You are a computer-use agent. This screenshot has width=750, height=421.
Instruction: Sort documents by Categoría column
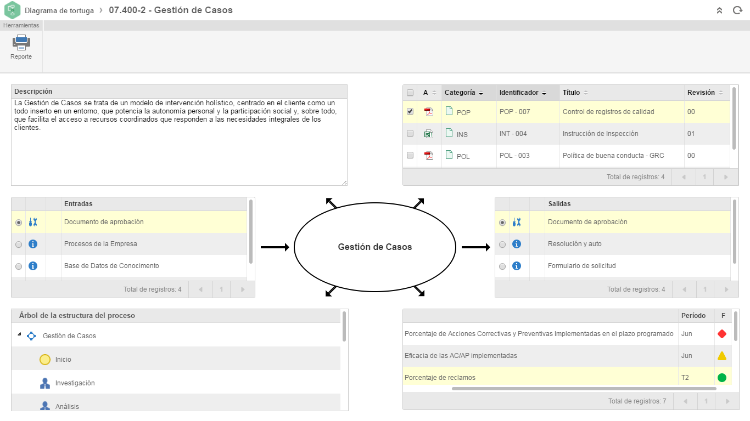468,93
